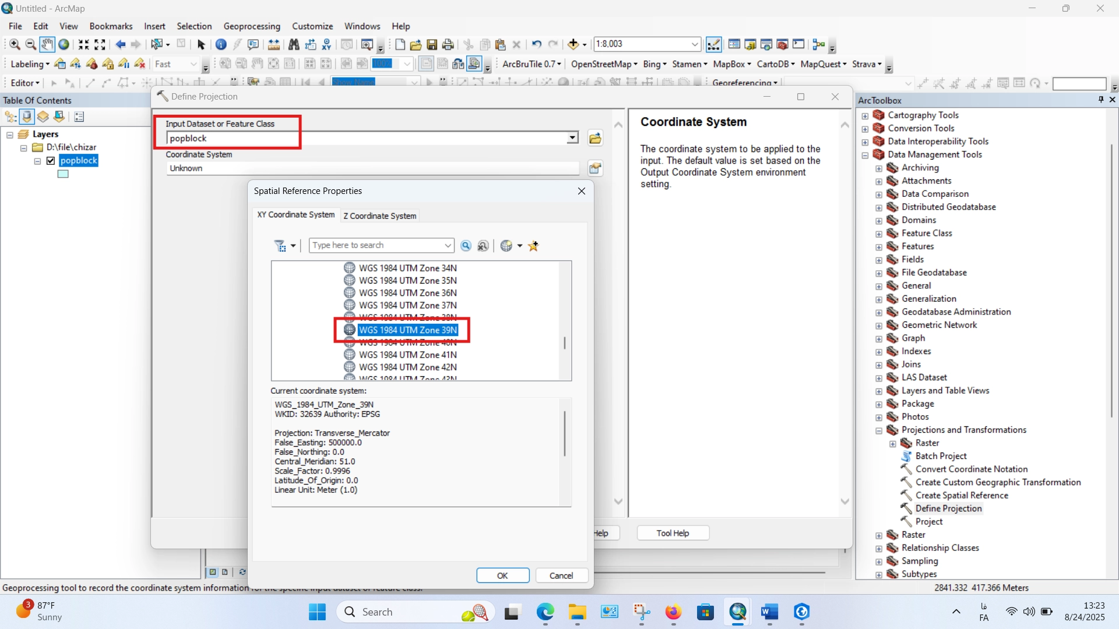Viewport: 1119px width, 629px height.
Task: Select WGS 1984 UTM Zone 41N
Action: [407, 355]
